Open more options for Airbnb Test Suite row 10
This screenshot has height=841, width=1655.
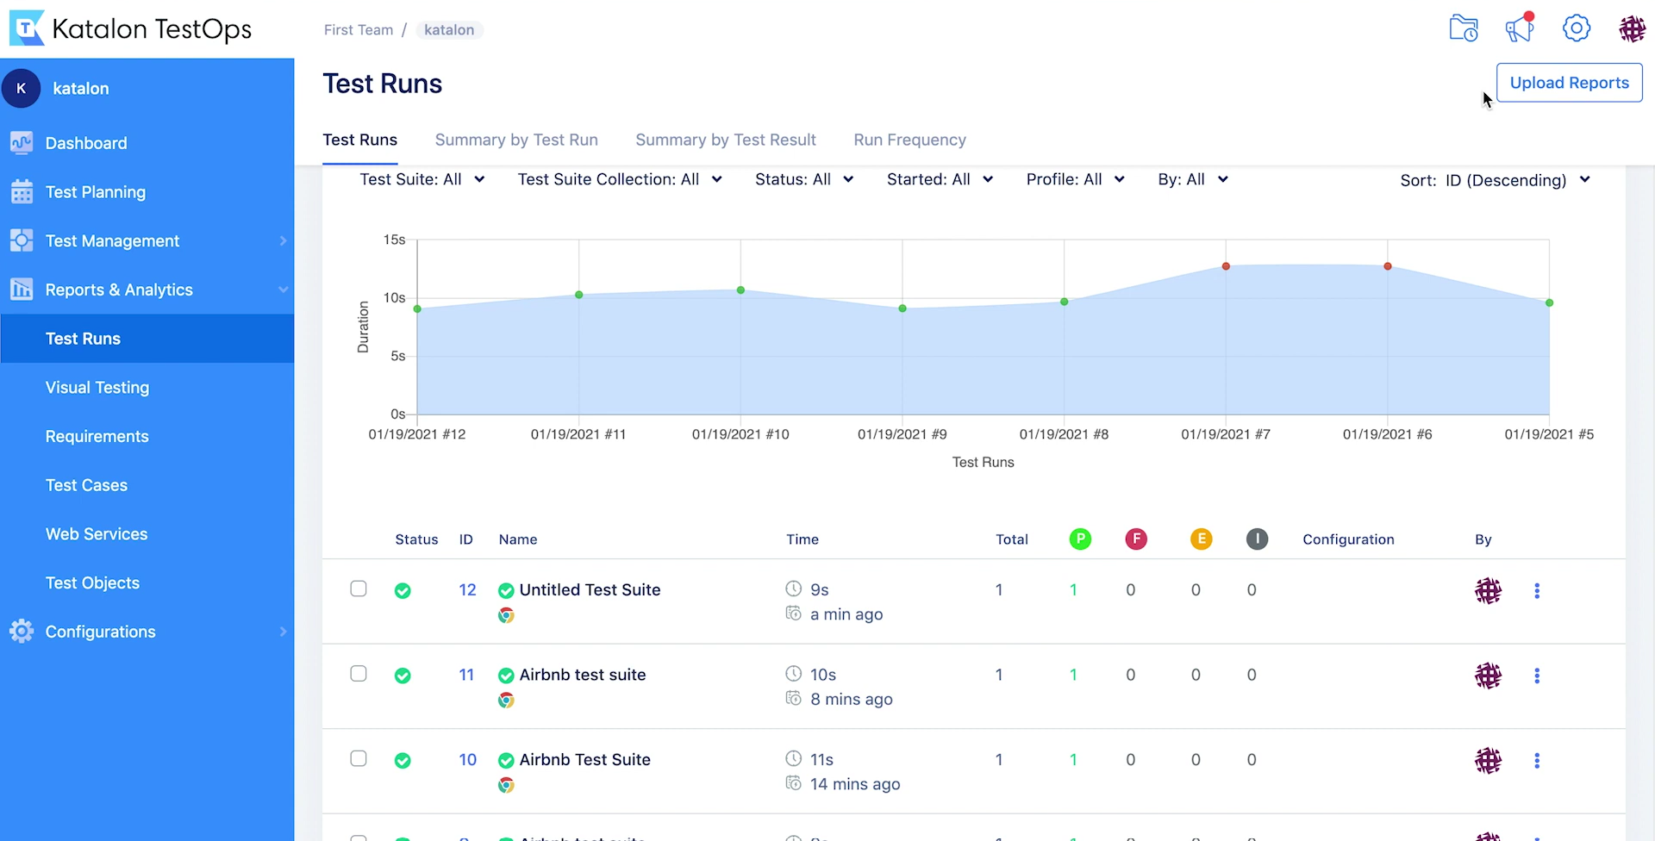coord(1537,761)
